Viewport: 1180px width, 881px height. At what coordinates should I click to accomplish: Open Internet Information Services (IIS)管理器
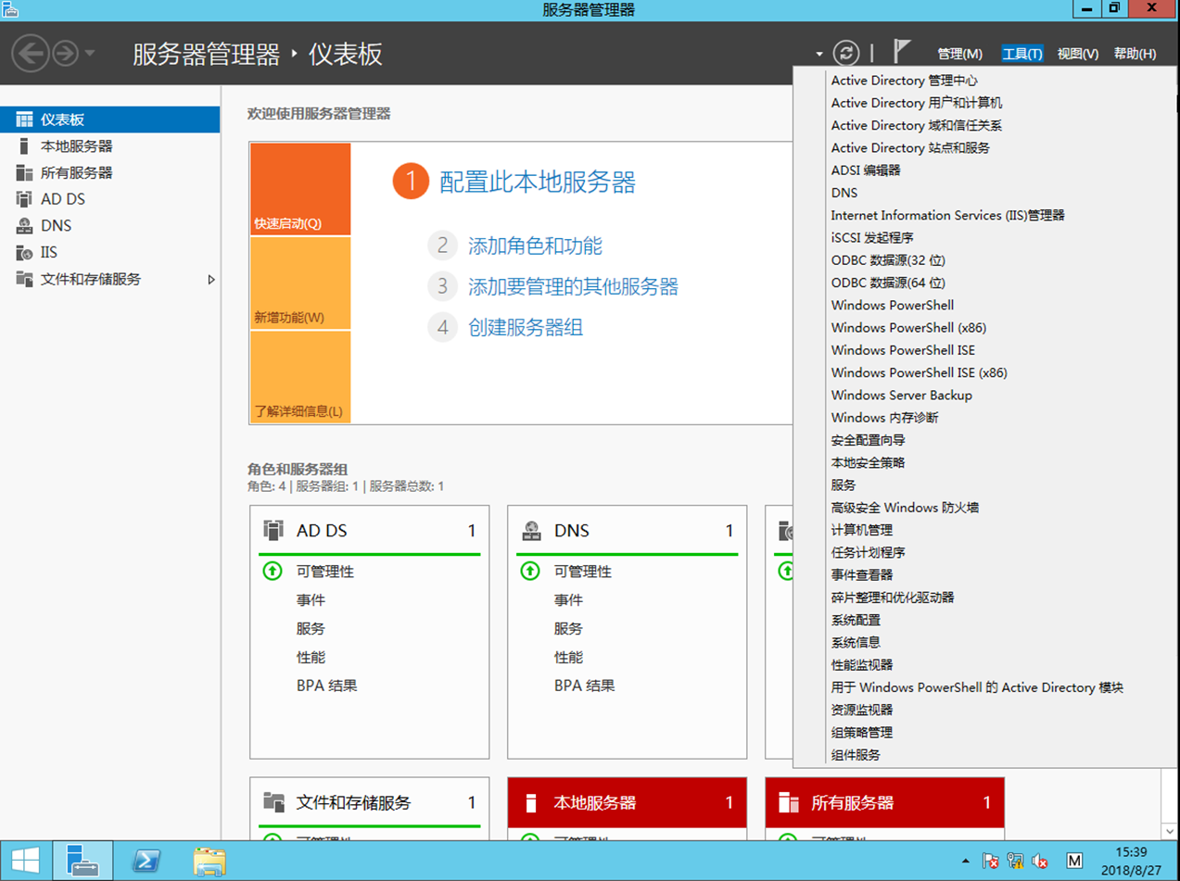click(x=948, y=215)
